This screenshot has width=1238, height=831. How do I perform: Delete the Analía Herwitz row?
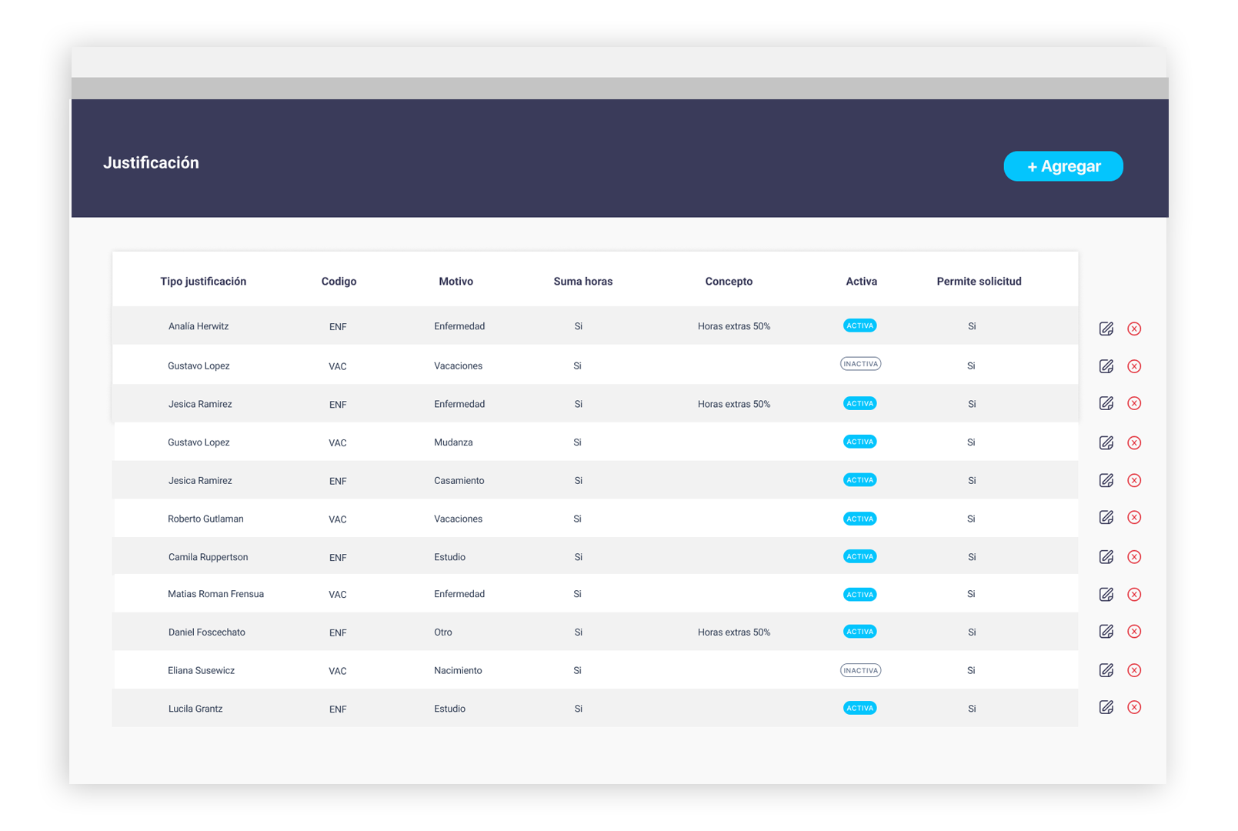click(x=1133, y=329)
